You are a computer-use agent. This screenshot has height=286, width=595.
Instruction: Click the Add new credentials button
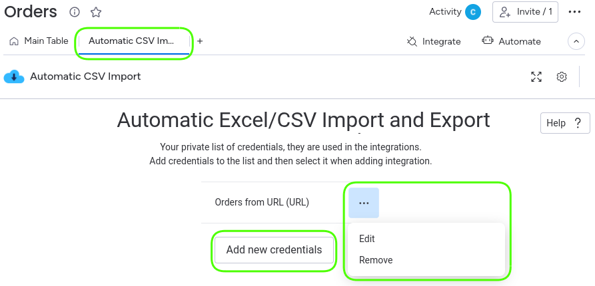point(274,250)
